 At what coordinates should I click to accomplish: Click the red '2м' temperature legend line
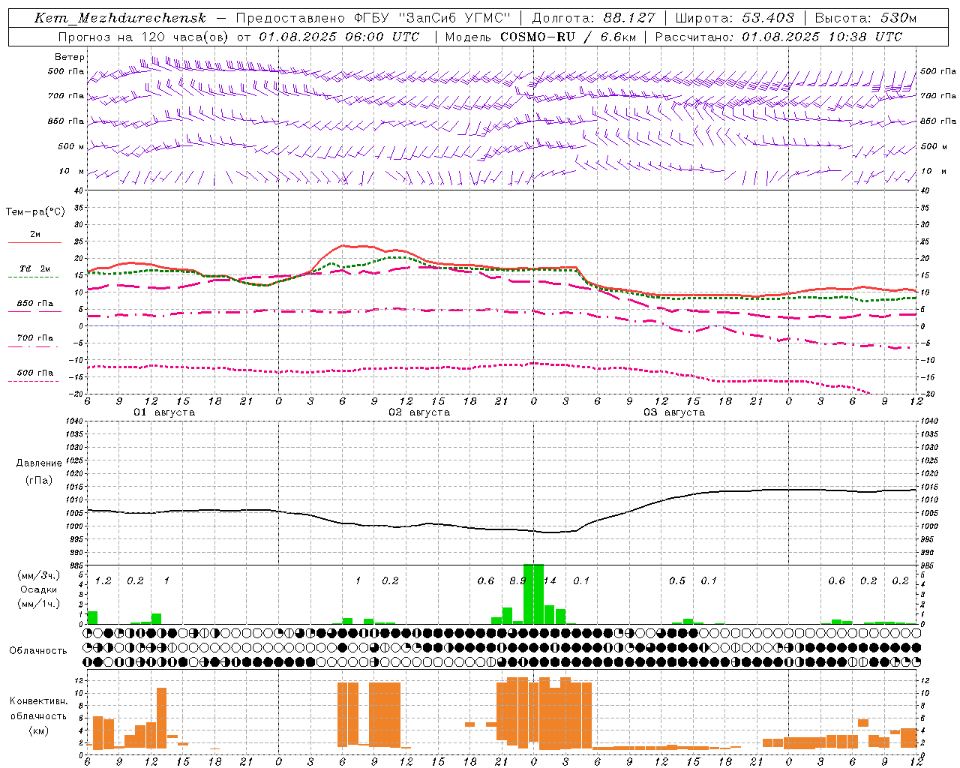(34, 242)
